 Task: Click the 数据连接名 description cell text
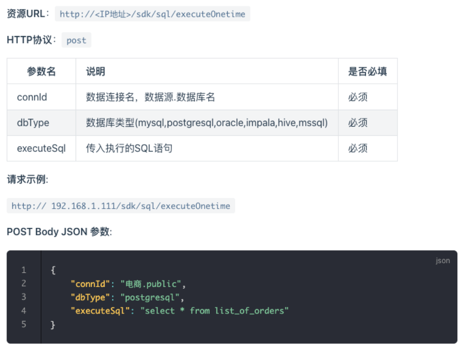point(150,97)
